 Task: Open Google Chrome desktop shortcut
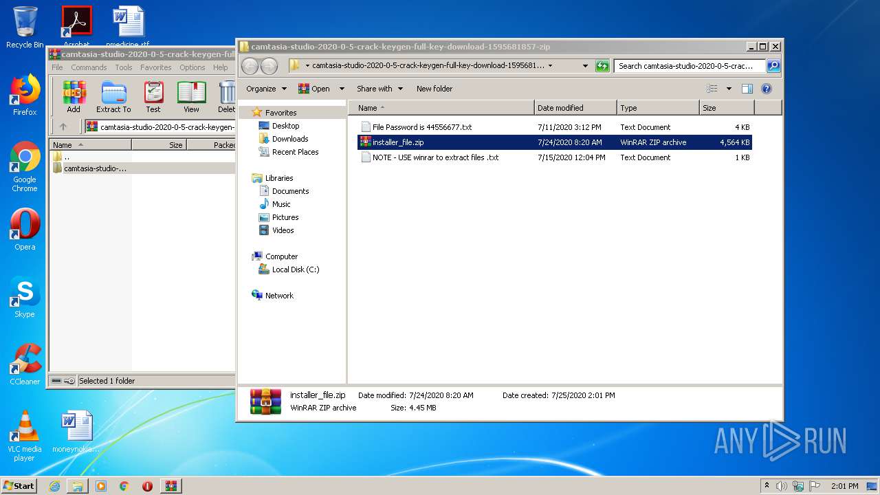[x=25, y=166]
